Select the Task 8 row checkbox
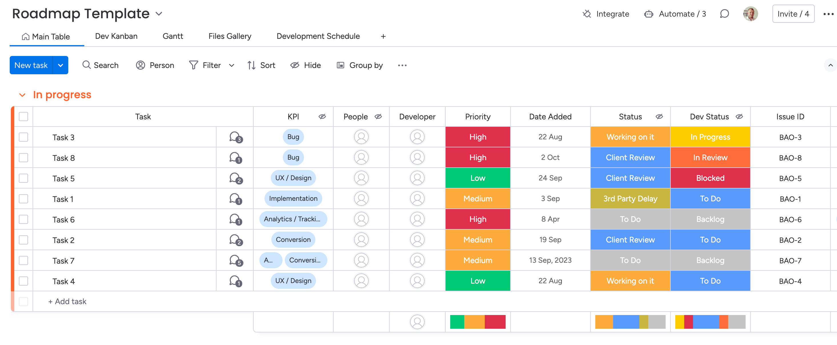 tap(23, 158)
